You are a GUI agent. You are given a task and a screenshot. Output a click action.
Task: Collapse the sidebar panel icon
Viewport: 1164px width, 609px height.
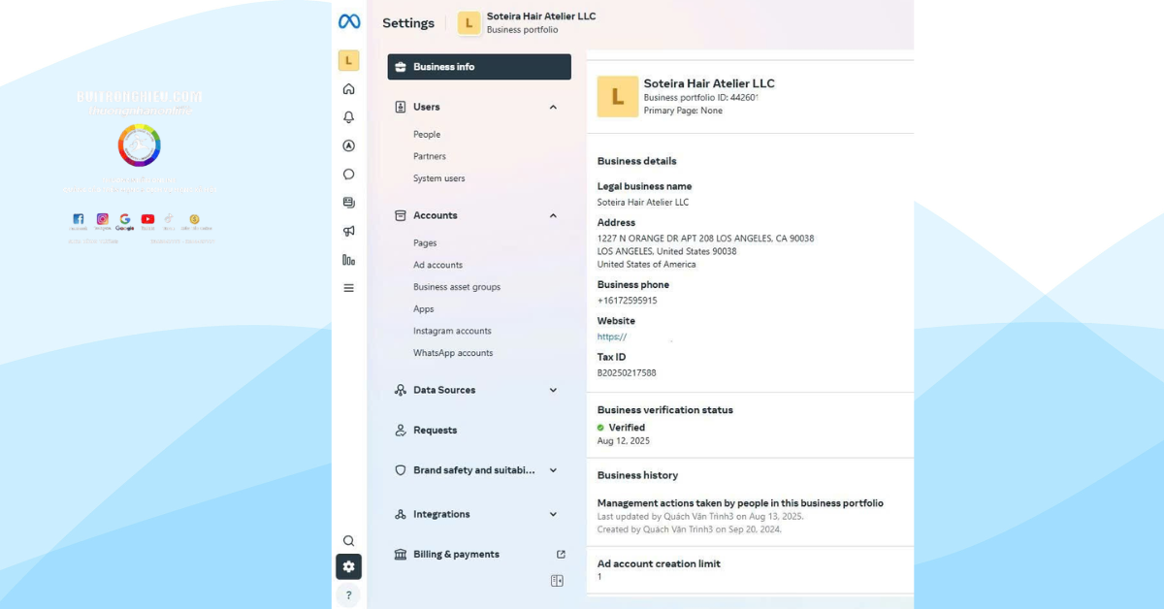557,581
